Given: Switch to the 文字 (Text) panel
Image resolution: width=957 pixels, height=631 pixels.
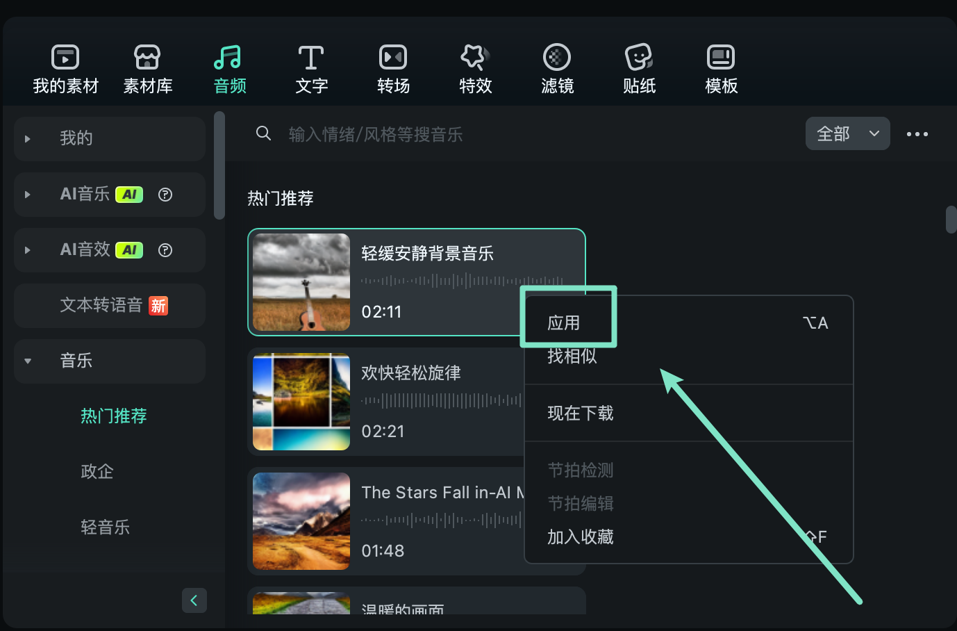Looking at the screenshot, I should click(311, 67).
